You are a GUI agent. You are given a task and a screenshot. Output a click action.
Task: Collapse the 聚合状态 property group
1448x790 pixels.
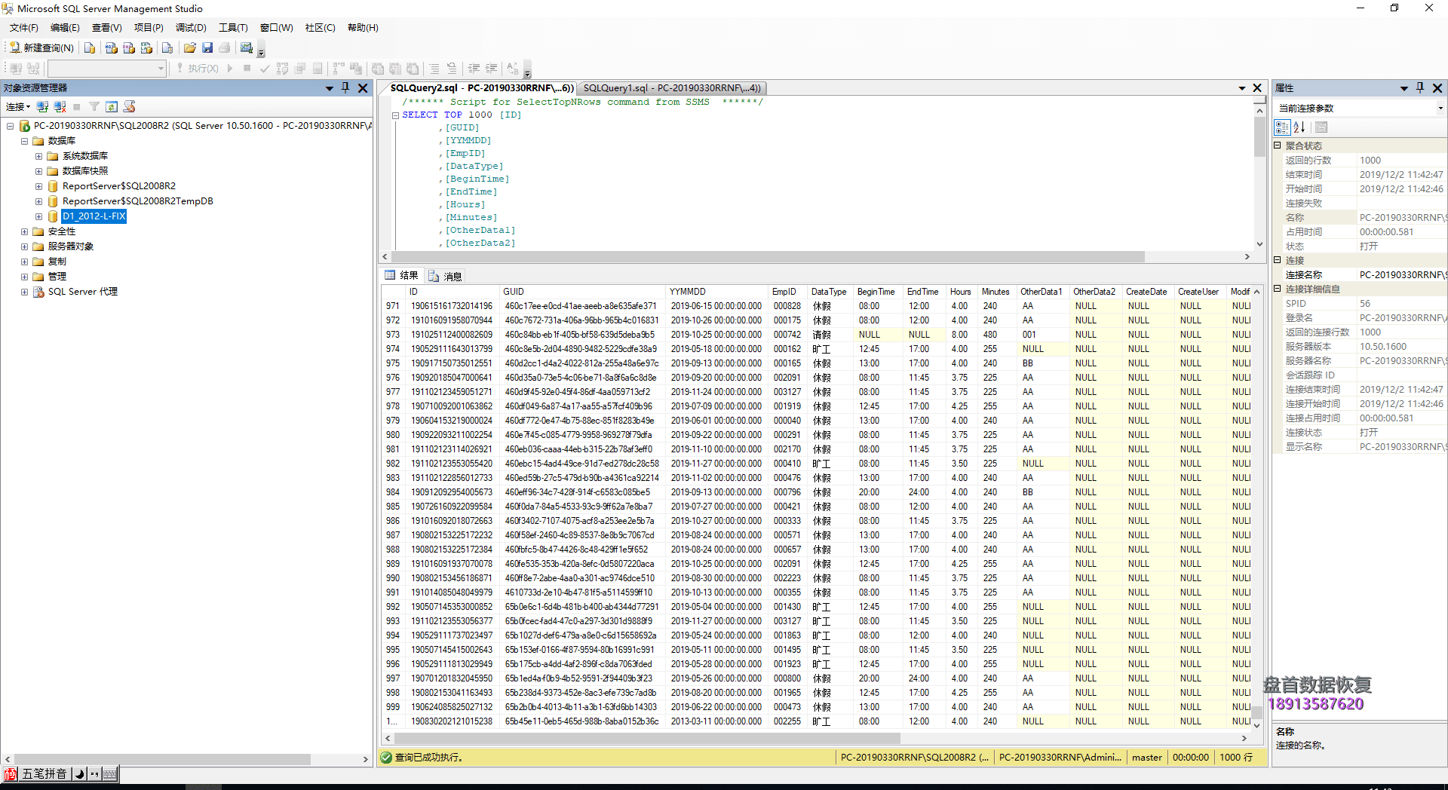(1278, 145)
